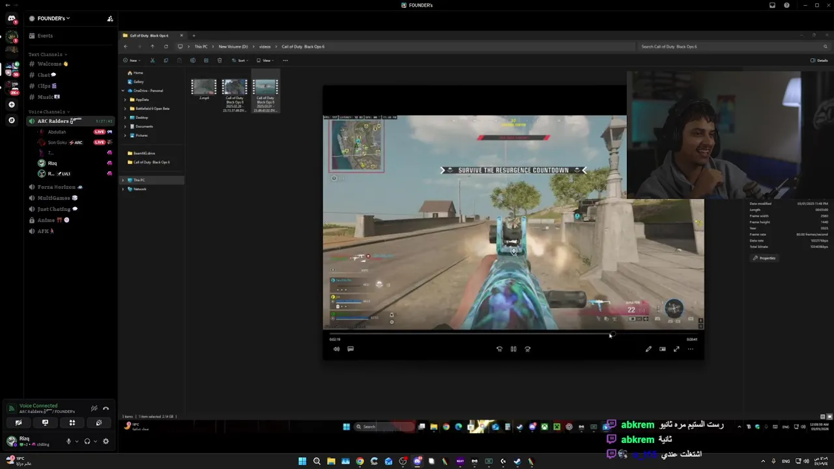
Task: Join the Forza Horizon voice channel
Action: 70,187
